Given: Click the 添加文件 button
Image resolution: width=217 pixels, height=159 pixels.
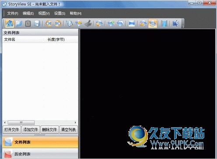Looking at the screenshot, I should pos(31,129).
